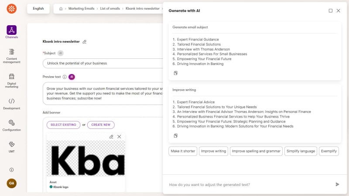Open the Channels sidebar section

(12, 32)
